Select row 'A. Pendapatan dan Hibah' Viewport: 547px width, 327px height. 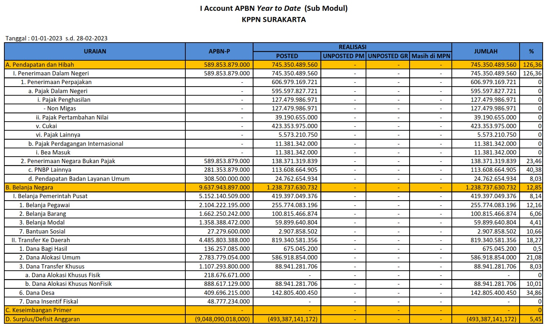click(x=273, y=65)
